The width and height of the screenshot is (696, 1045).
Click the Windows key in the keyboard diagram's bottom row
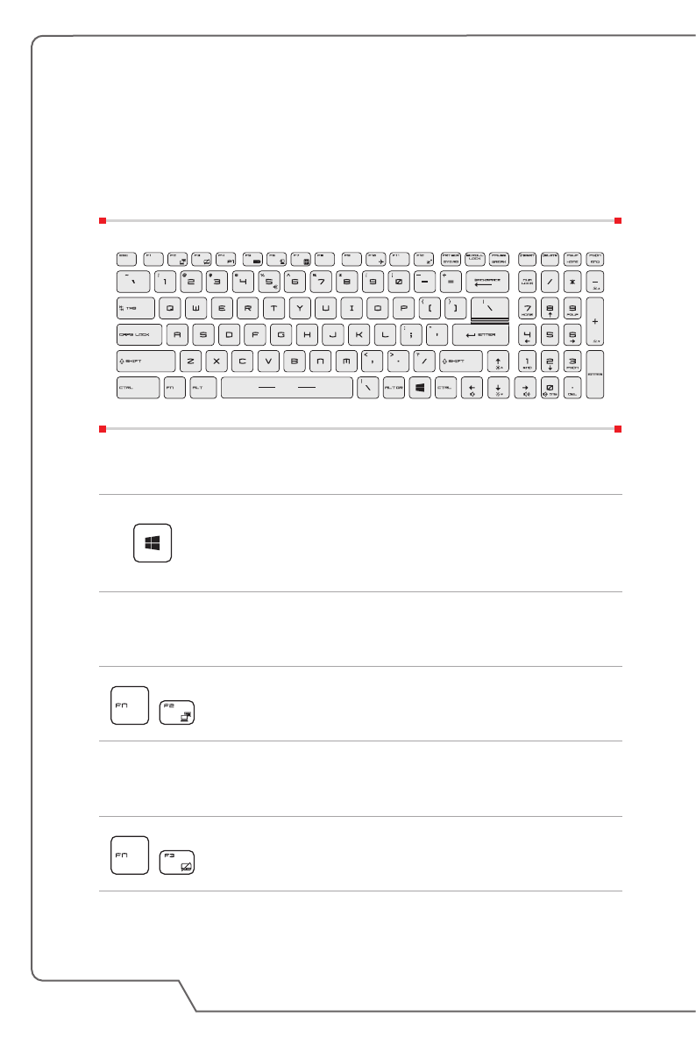point(421,388)
